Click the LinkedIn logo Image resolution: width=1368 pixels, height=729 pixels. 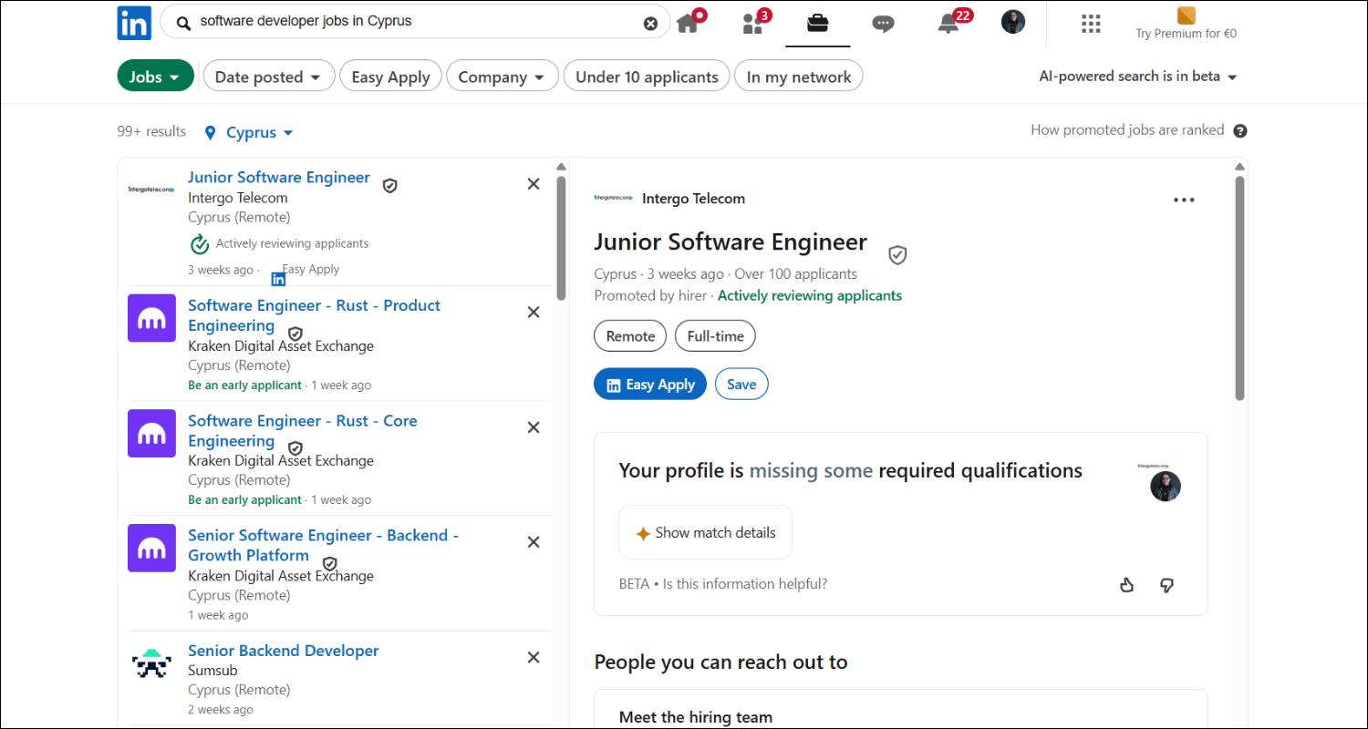(133, 22)
